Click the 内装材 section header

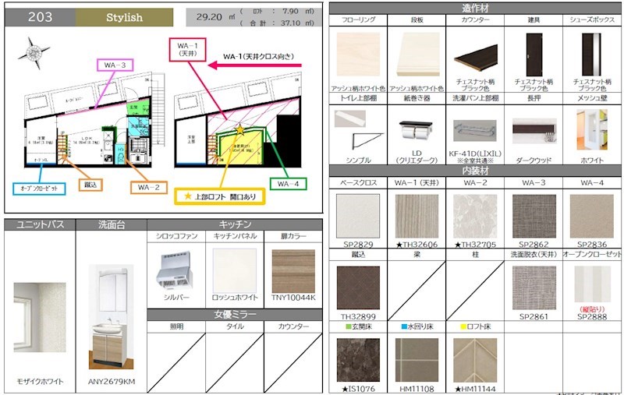click(475, 170)
